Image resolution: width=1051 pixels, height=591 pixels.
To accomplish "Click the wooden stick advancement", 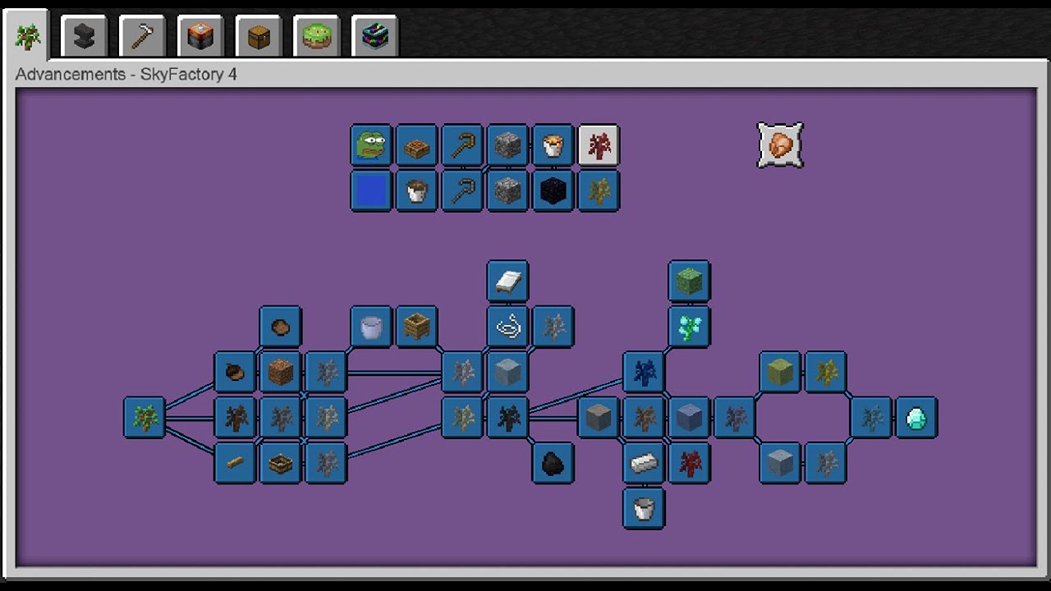I will coord(235,463).
